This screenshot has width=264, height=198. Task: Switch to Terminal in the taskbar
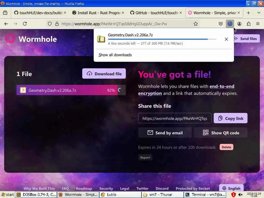pos(205,195)
